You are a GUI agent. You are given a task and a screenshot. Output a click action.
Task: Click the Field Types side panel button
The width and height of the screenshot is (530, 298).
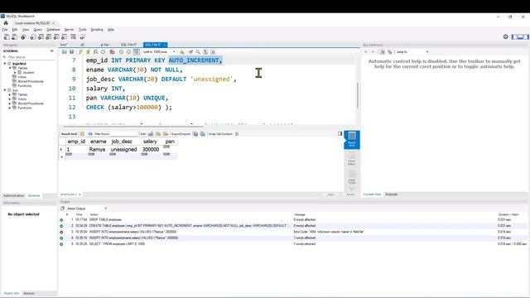[x=352, y=176]
